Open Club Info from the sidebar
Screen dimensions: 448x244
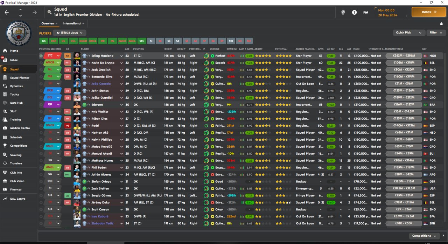[x=16, y=173]
